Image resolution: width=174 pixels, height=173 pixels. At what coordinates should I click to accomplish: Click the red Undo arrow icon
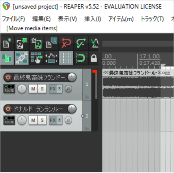coord(66,43)
